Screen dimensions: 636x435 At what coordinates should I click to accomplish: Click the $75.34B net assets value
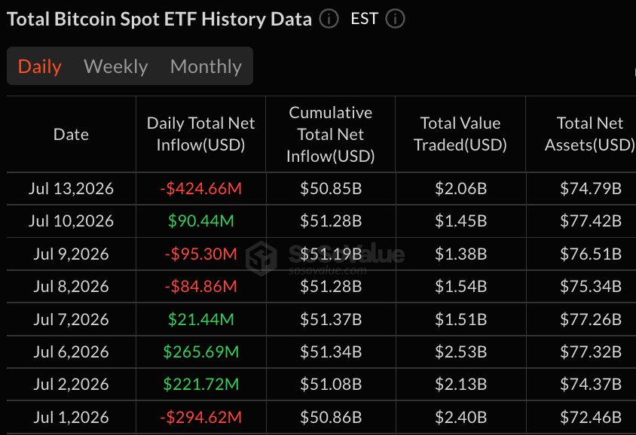591,287
